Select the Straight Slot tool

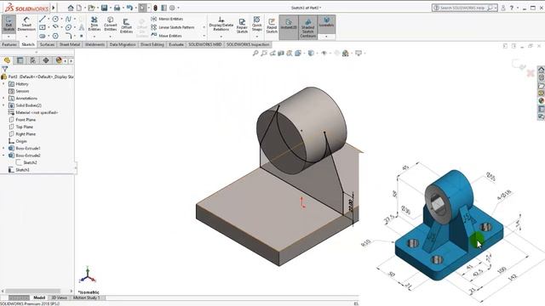point(43,36)
